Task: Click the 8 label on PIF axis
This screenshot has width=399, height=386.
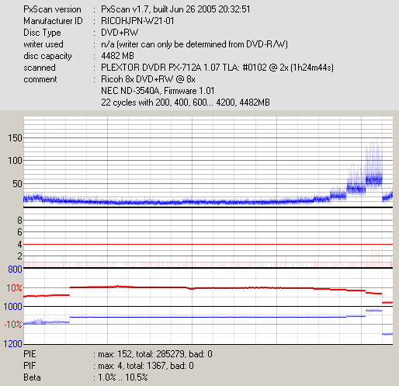Action: coord(19,221)
